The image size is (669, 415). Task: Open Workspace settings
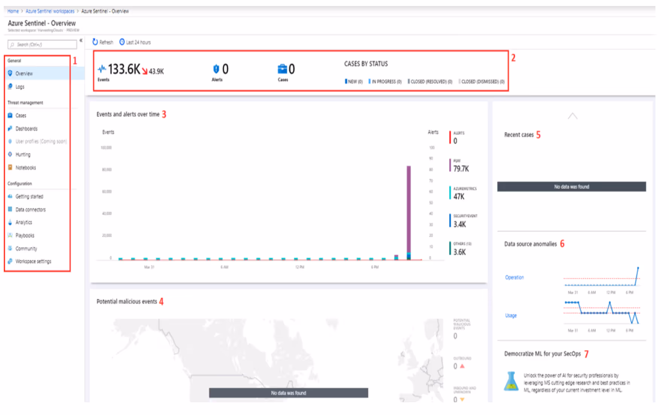click(33, 262)
